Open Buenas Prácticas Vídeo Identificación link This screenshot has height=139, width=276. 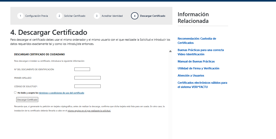tap(201, 52)
